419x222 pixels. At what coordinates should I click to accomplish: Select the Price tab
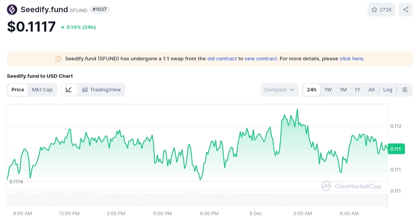pos(18,90)
